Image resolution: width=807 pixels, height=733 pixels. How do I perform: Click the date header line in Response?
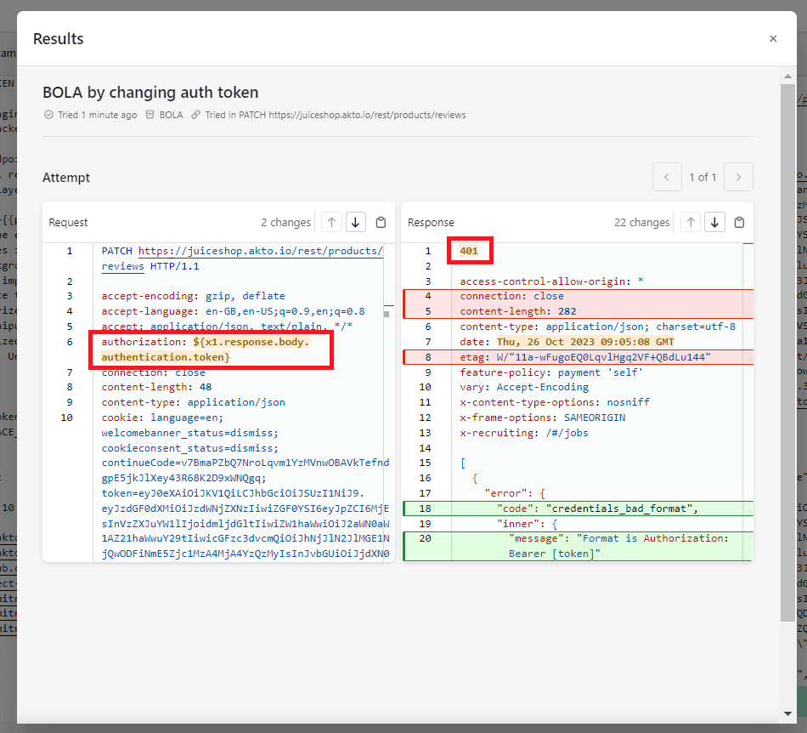click(567, 342)
